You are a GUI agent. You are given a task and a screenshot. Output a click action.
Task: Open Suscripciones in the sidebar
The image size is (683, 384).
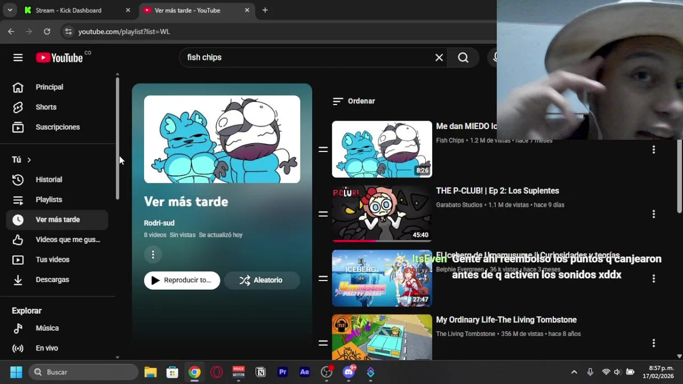tap(57, 127)
